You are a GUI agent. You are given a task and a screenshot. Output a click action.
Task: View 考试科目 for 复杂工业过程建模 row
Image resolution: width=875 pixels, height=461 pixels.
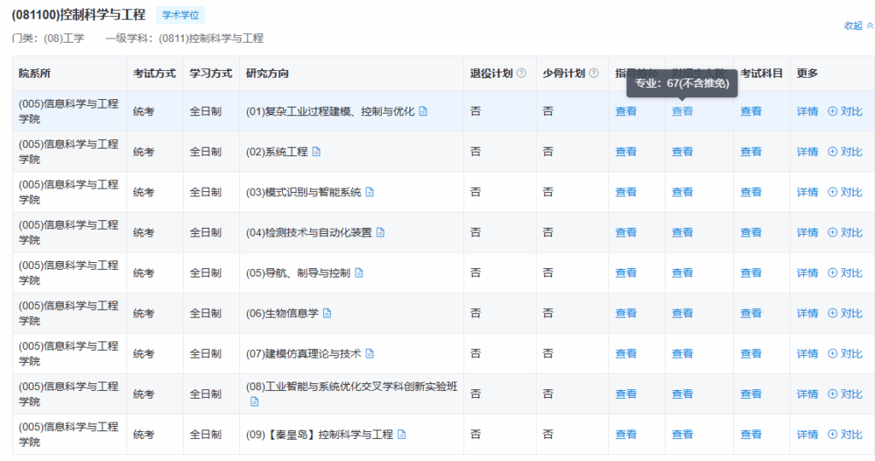750,111
